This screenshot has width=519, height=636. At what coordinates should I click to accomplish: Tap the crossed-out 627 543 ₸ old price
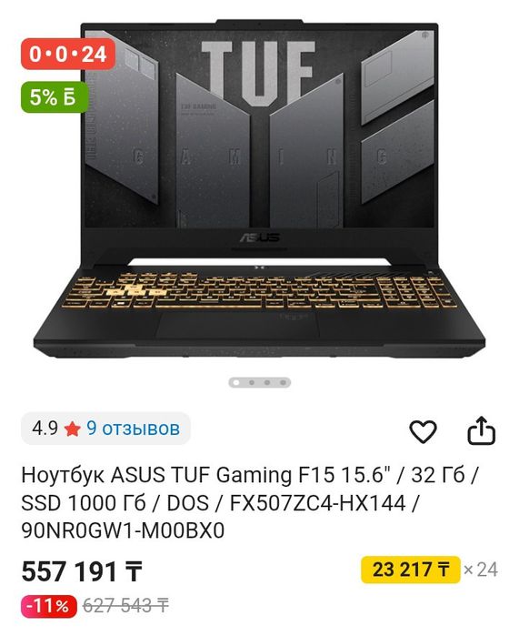pos(125,606)
